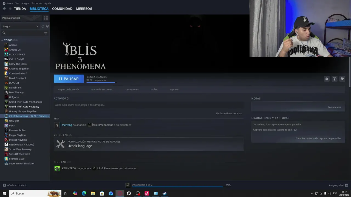Open Microsoft Edge in the taskbar
The image size is (351, 197).
[x=84, y=193]
